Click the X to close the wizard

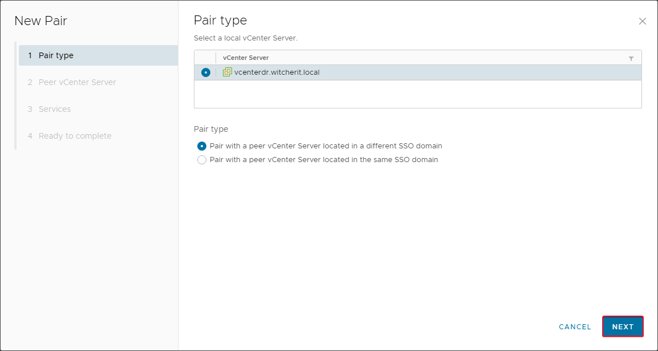click(643, 21)
